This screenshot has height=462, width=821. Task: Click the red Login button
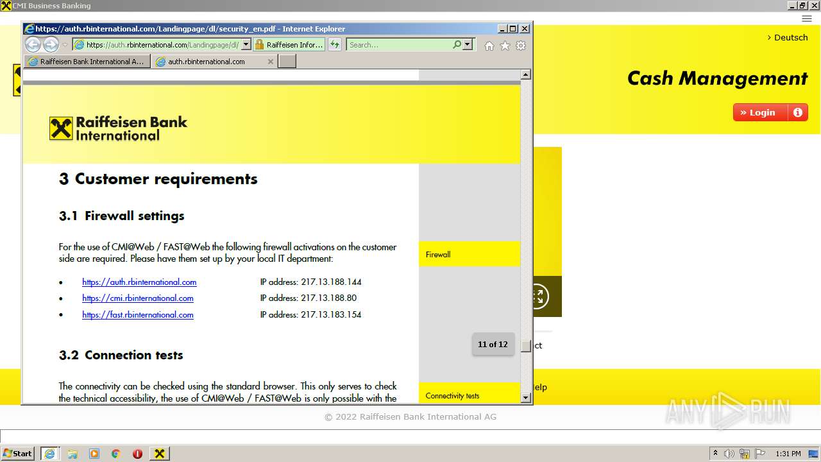(760, 112)
